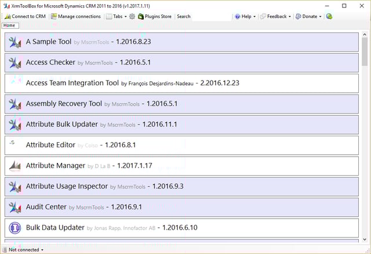Viewport: 371px width, 254px height.
Task: Open Assembly Recovery Tool plugin
Action: click(x=181, y=104)
